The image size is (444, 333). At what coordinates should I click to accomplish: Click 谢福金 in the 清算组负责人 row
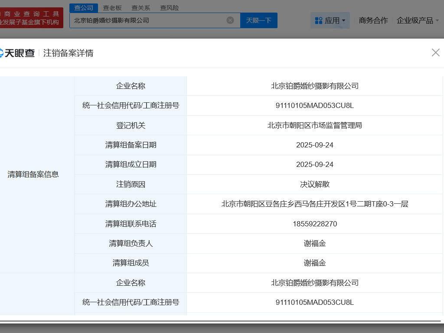315,243
